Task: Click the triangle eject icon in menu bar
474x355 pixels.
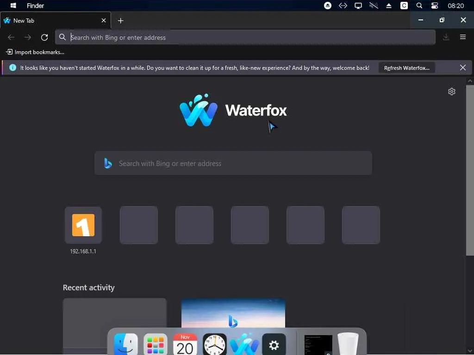Action: click(x=389, y=6)
